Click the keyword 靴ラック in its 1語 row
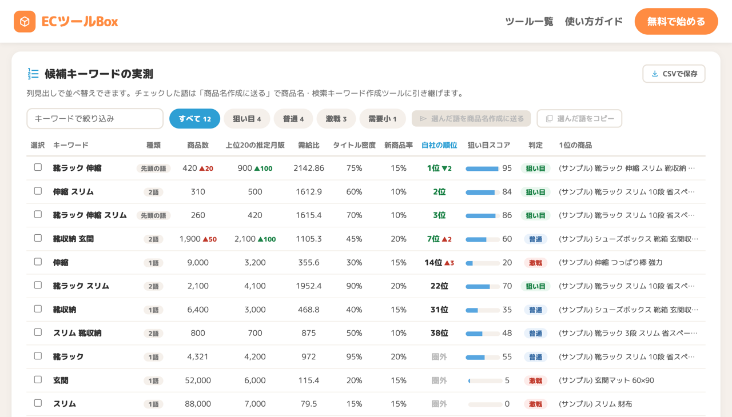Image resolution: width=732 pixels, height=417 pixels. point(69,356)
